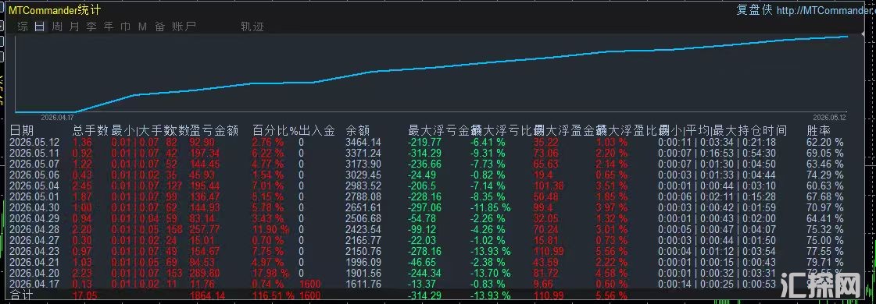Click balance value 2983.52
Viewport: 876px width, 304px height.
coord(363,186)
